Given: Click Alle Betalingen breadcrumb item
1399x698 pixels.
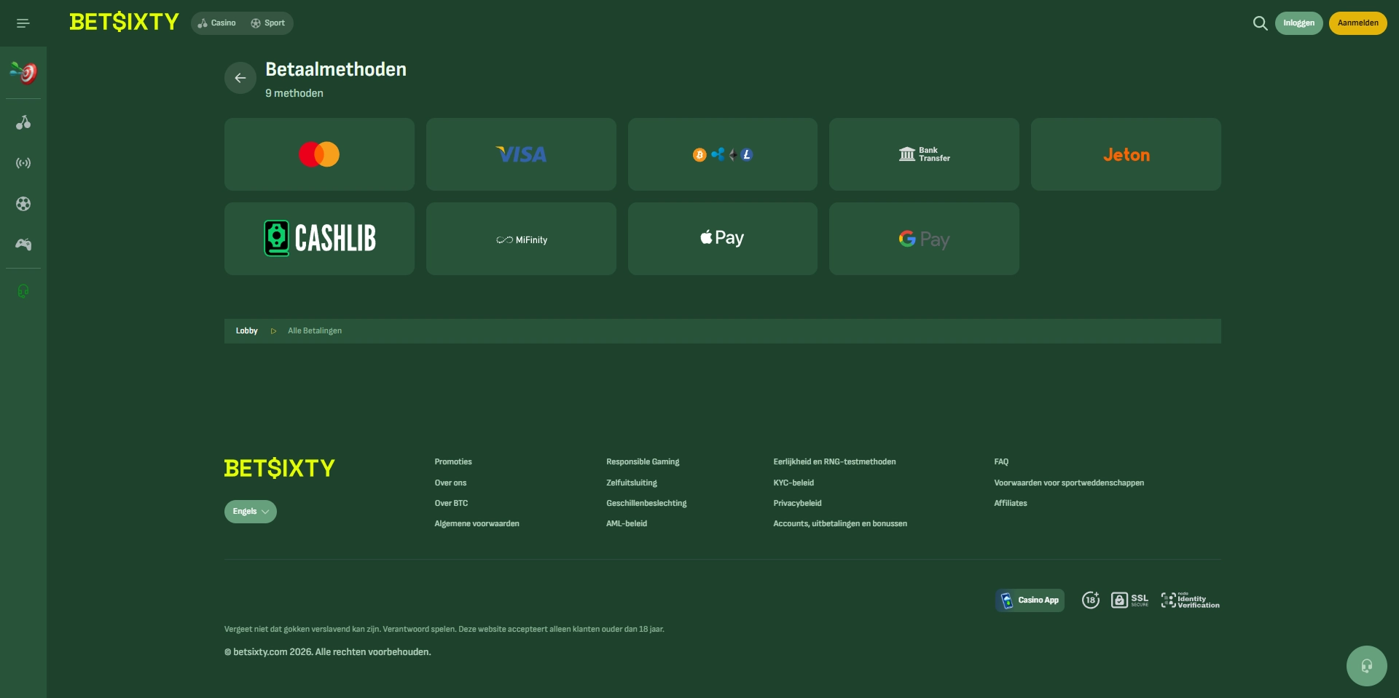Looking at the screenshot, I should pyautogui.click(x=315, y=331).
